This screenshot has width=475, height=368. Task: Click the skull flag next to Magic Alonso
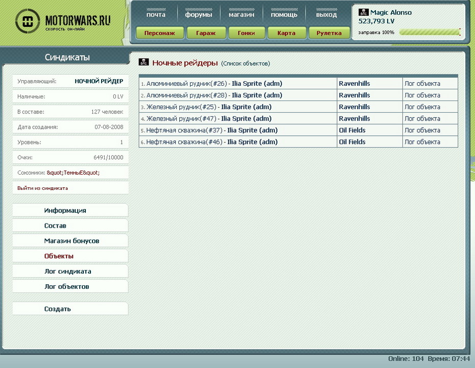363,12
